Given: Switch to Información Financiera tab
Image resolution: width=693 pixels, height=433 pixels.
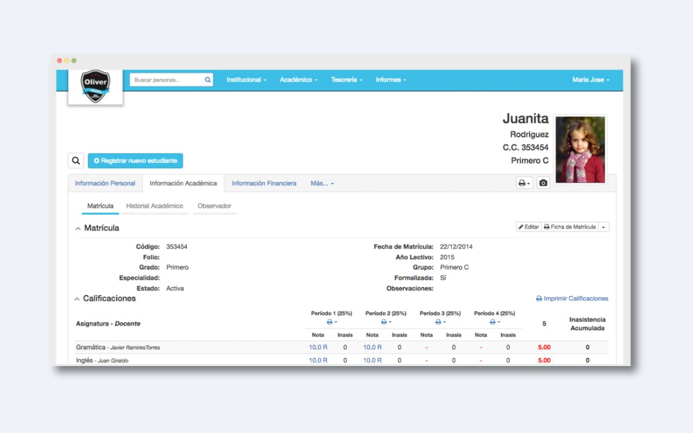Looking at the screenshot, I should point(264,184).
